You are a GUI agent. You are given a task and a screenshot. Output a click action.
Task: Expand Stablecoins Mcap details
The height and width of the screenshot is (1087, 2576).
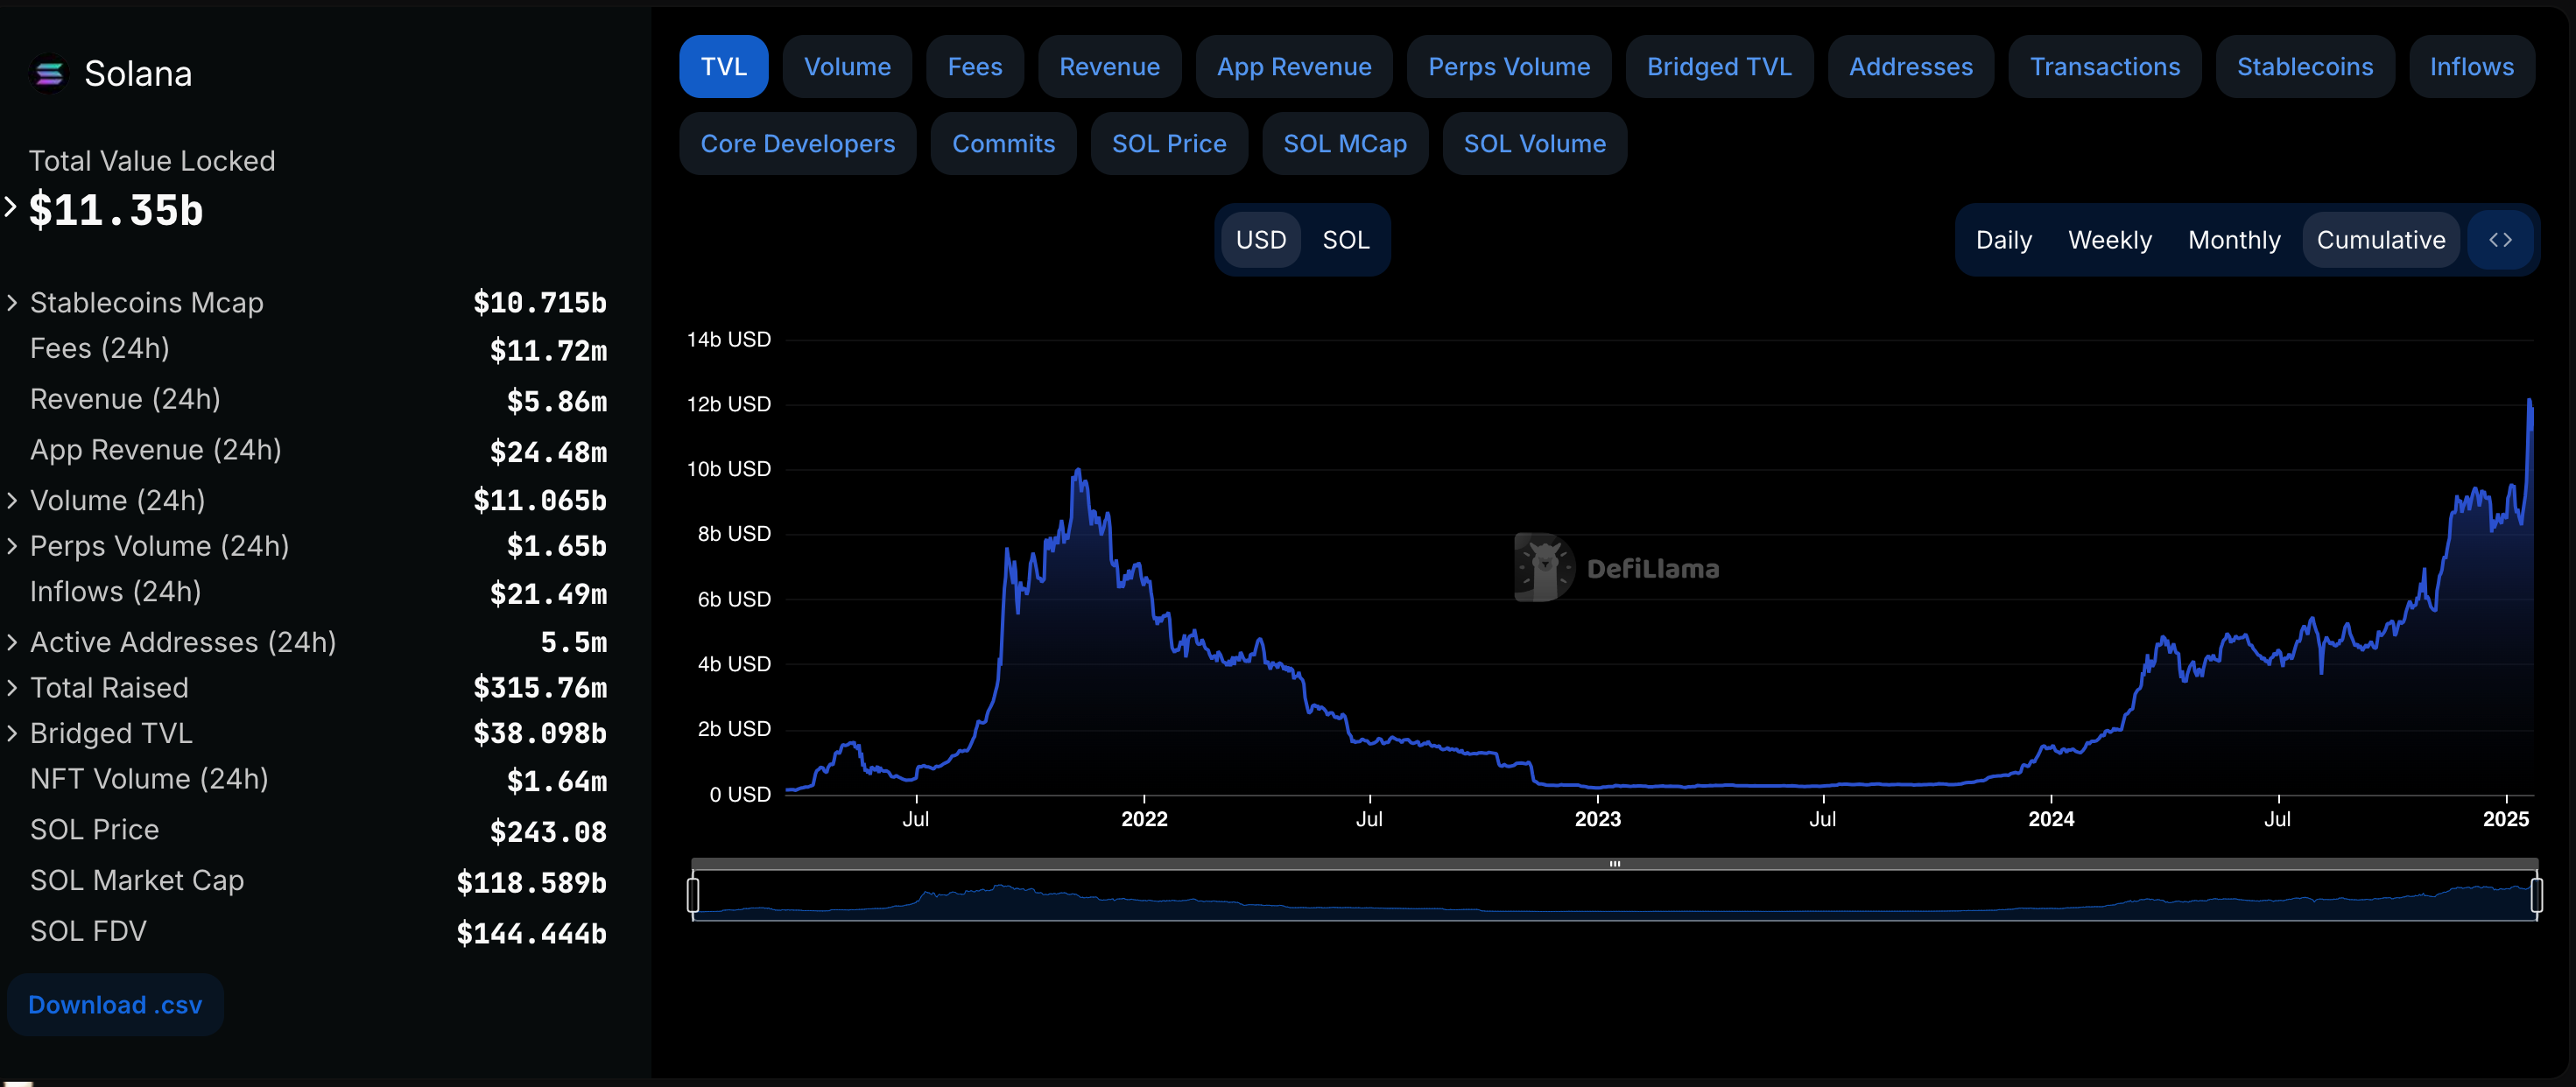[12, 302]
